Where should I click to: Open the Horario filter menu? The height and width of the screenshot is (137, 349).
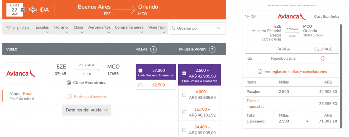click(61, 29)
